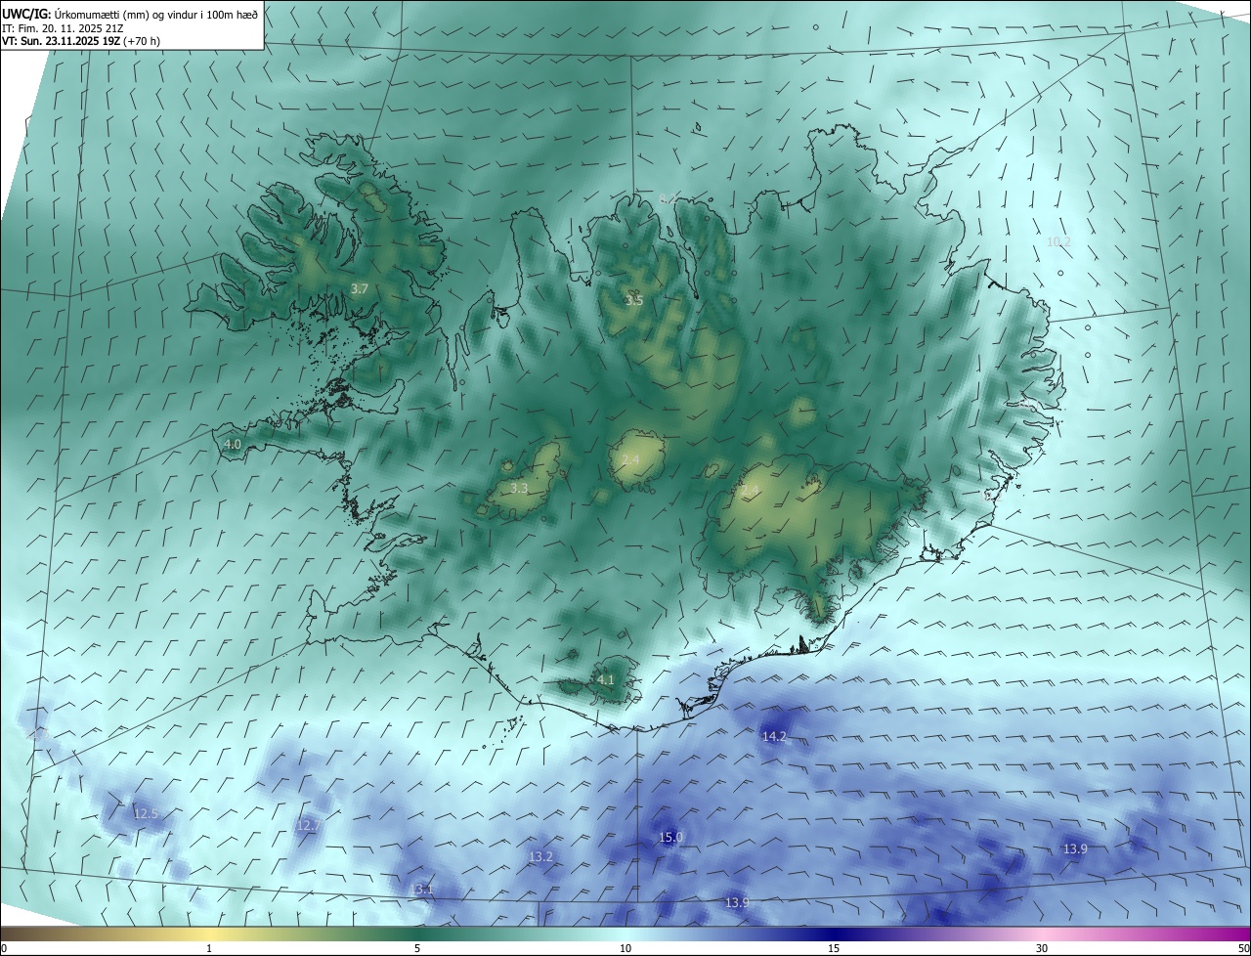Click the 3.3 value label on the map

(519, 488)
